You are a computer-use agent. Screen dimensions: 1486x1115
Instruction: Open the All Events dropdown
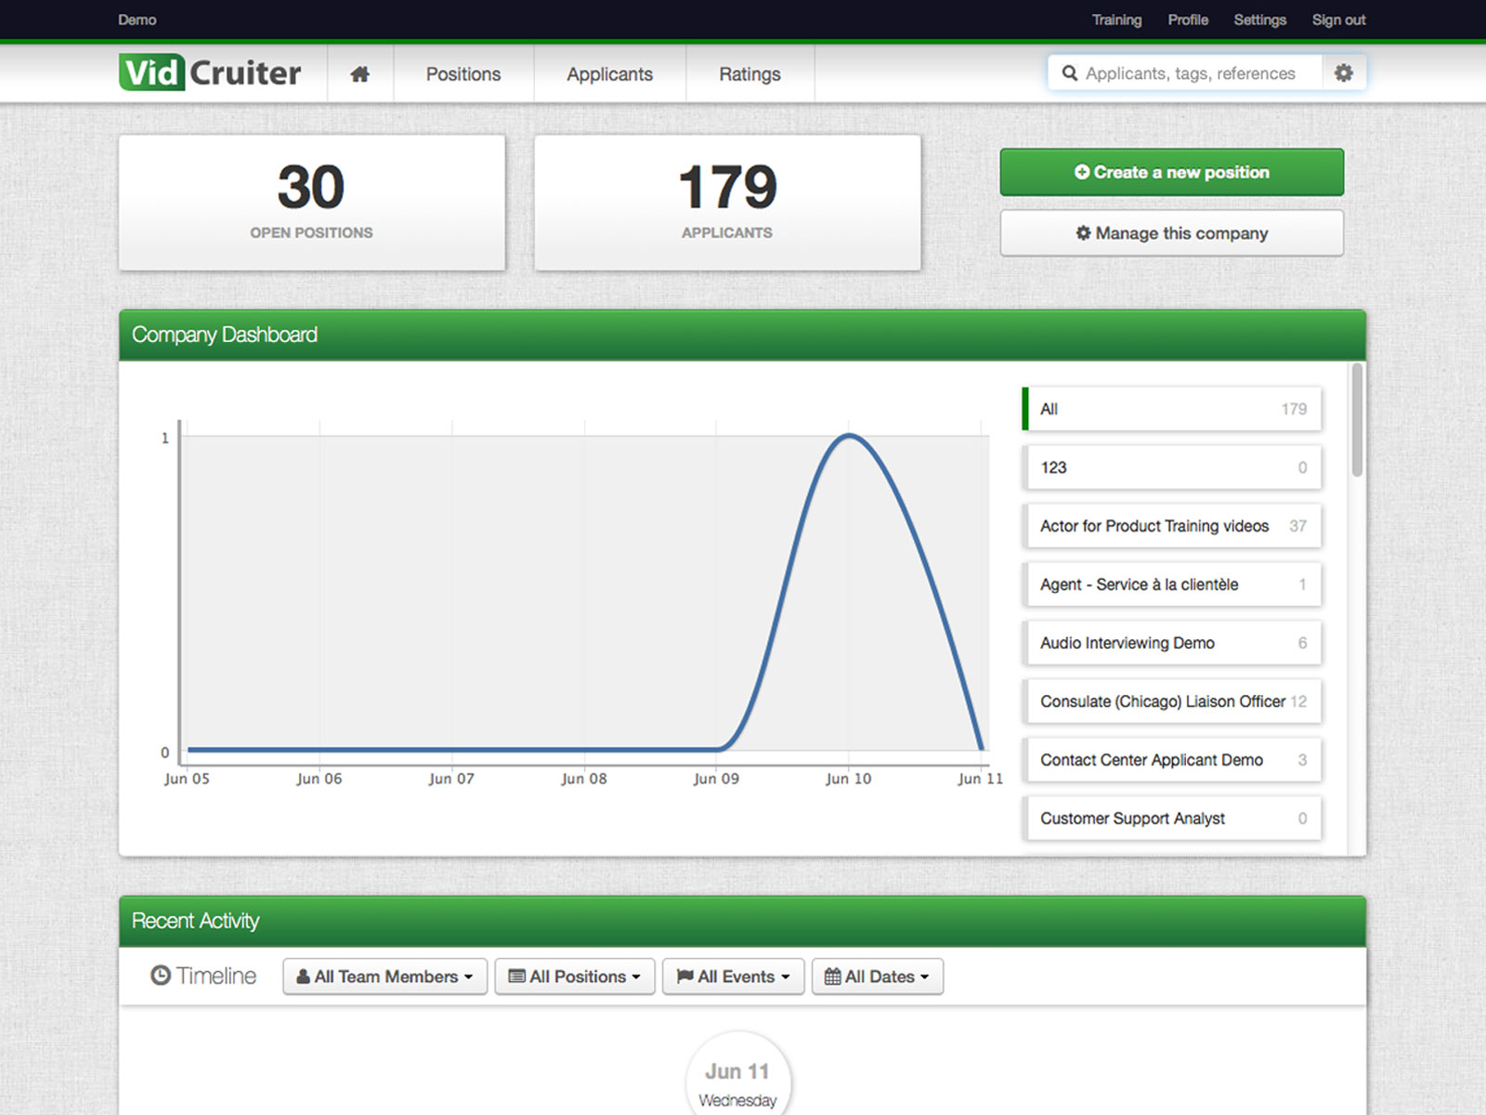734,977
